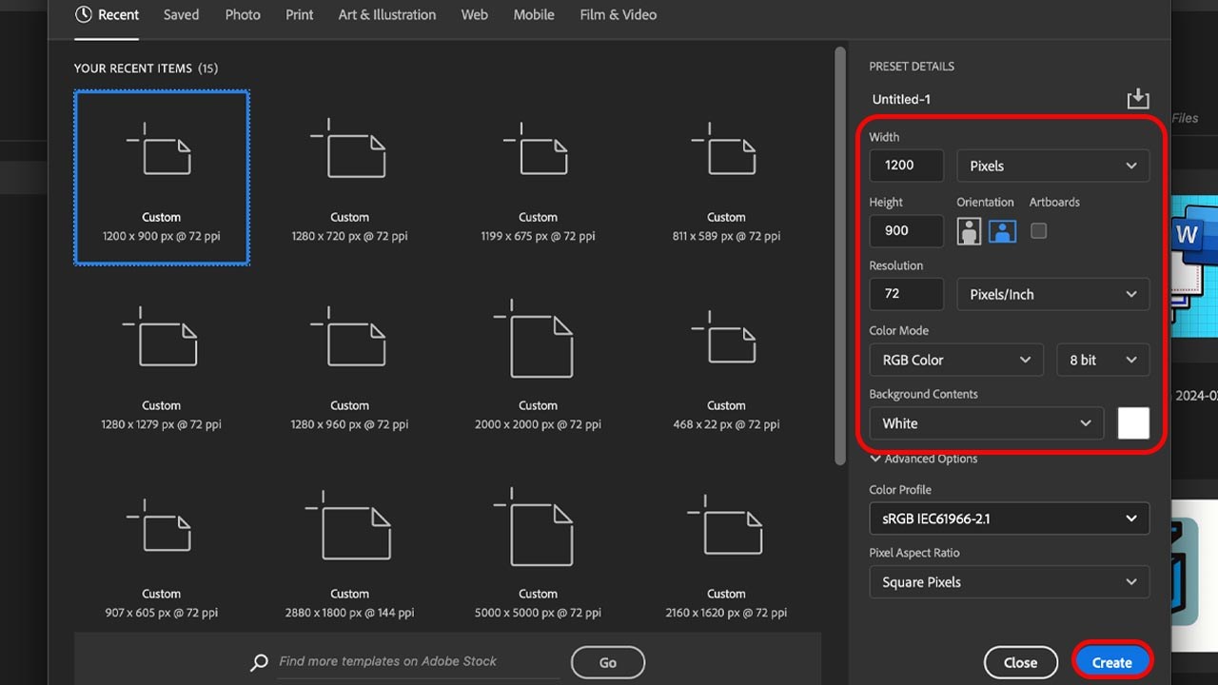Switch to the Photo tab
Viewport: 1218px width, 685px height.
pos(243,15)
